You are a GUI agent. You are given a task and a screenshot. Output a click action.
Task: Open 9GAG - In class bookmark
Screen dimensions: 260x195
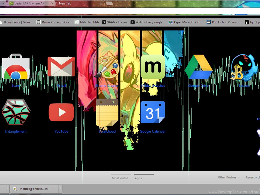(115, 22)
